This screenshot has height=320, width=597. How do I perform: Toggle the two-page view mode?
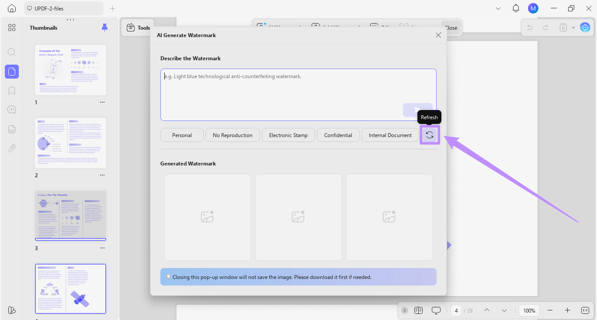(x=418, y=310)
